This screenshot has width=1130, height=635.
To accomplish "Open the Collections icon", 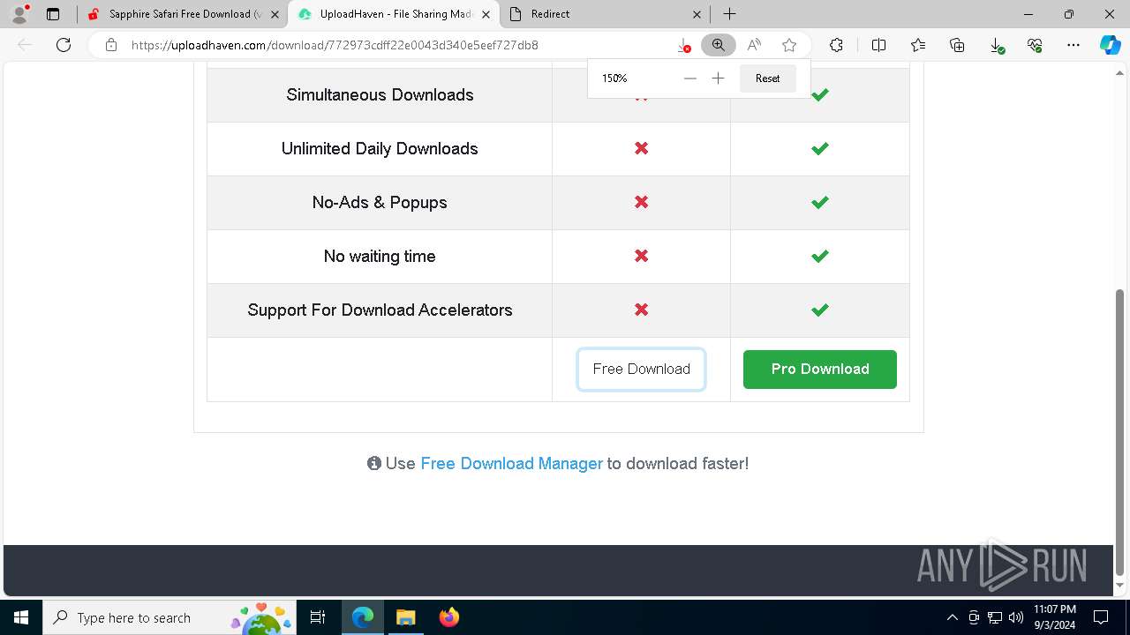I will (957, 45).
